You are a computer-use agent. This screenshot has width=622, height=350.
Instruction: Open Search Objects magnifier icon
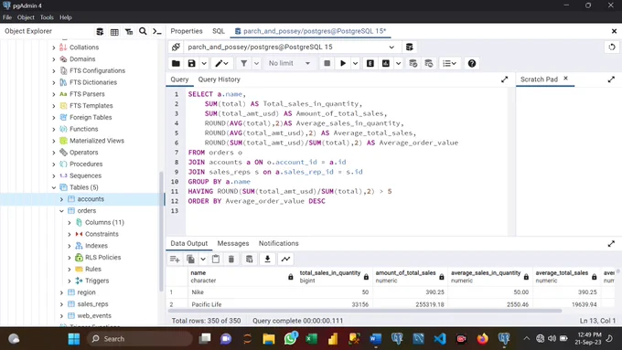click(143, 31)
